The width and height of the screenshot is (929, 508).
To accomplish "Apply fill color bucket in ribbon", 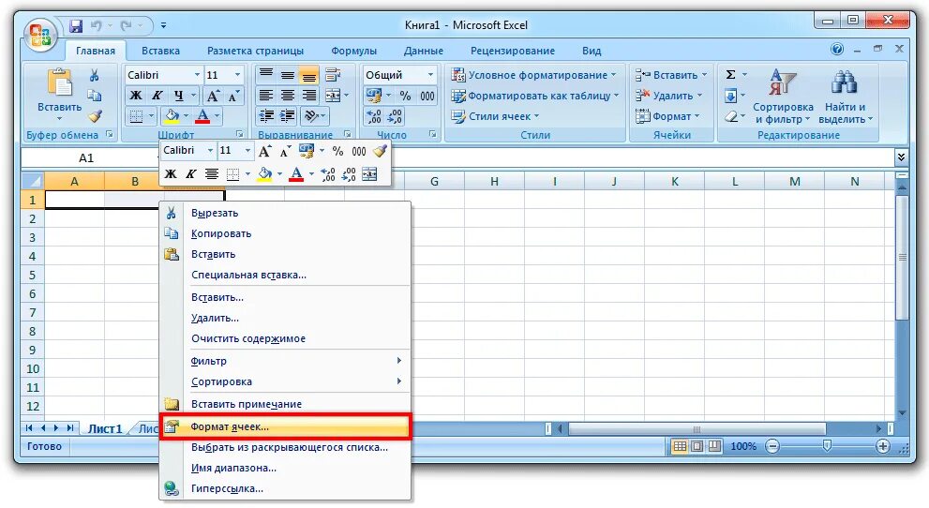I will pyautogui.click(x=172, y=115).
